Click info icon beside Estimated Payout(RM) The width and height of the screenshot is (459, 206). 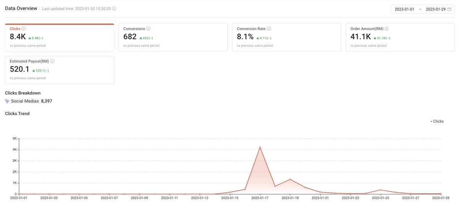(52, 61)
